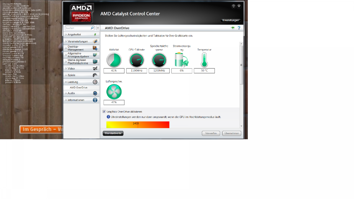Click the Aktivität pie gauge

coord(114,60)
